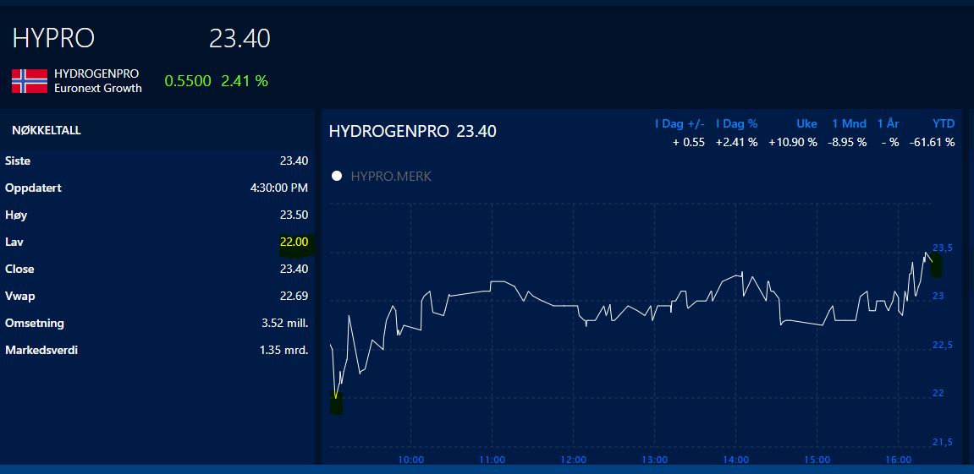Screen dimensions: 974x474
Task: Click the -8.95 % monthly value
Action: (847, 142)
